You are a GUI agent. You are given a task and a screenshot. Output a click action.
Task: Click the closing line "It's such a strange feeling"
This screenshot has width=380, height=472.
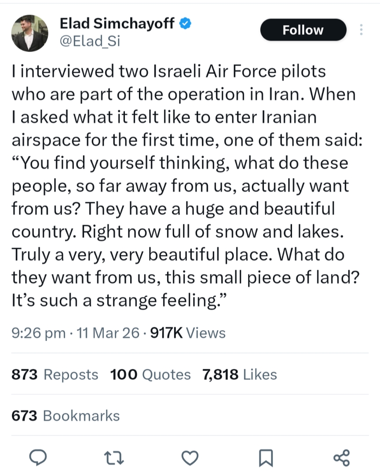click(x=119, y=301)
